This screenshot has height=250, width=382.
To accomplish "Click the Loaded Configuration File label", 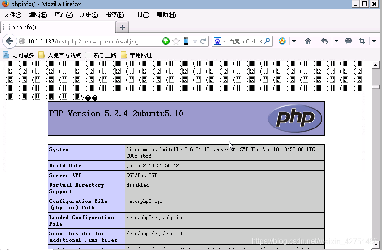I will point(82,220).
